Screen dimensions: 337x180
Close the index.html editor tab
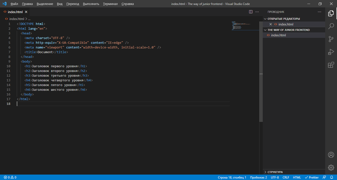click(x=26, y=12)
